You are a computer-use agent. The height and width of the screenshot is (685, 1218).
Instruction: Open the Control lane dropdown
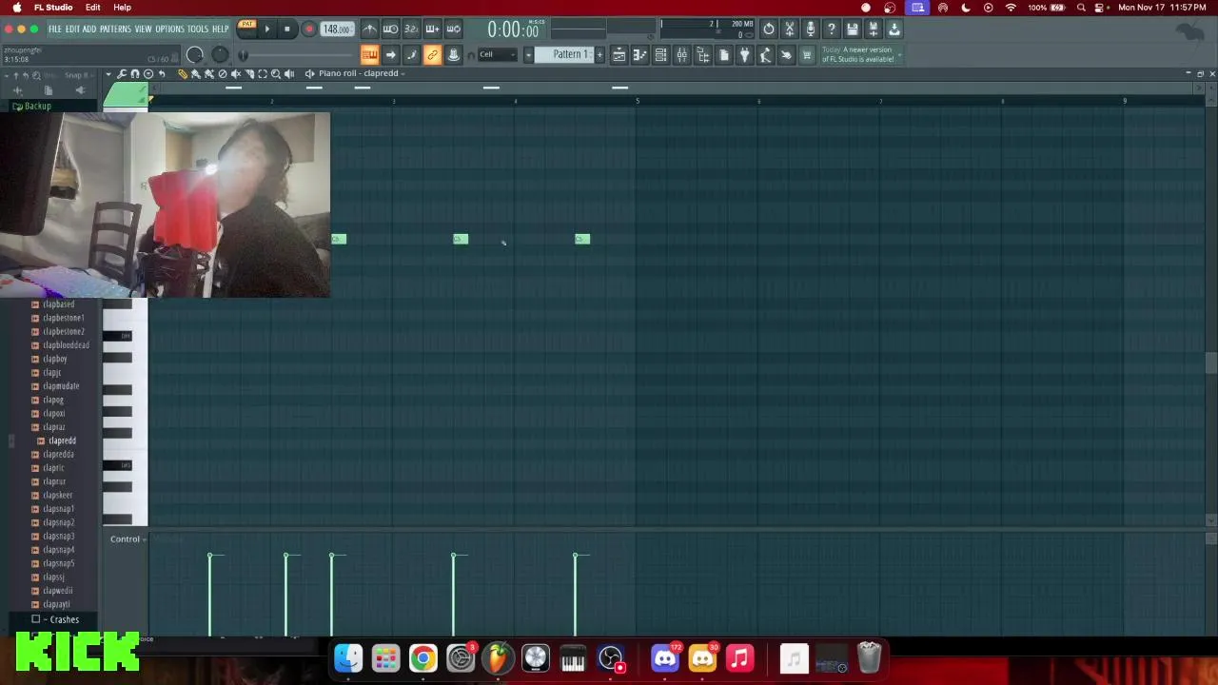point(128,539)
